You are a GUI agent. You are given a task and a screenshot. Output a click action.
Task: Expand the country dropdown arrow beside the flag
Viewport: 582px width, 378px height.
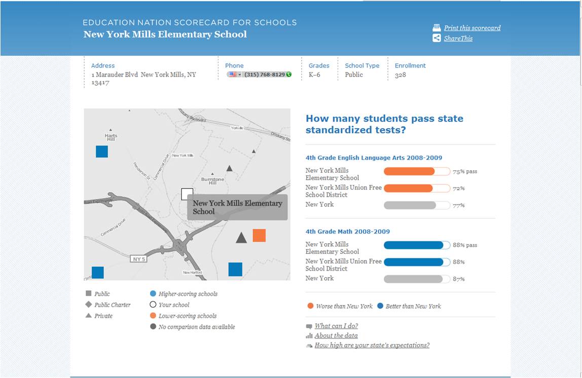point(239,74)
